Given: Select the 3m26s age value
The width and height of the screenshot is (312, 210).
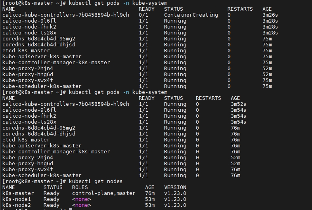Looking at the screenshot, I should 270,15.
